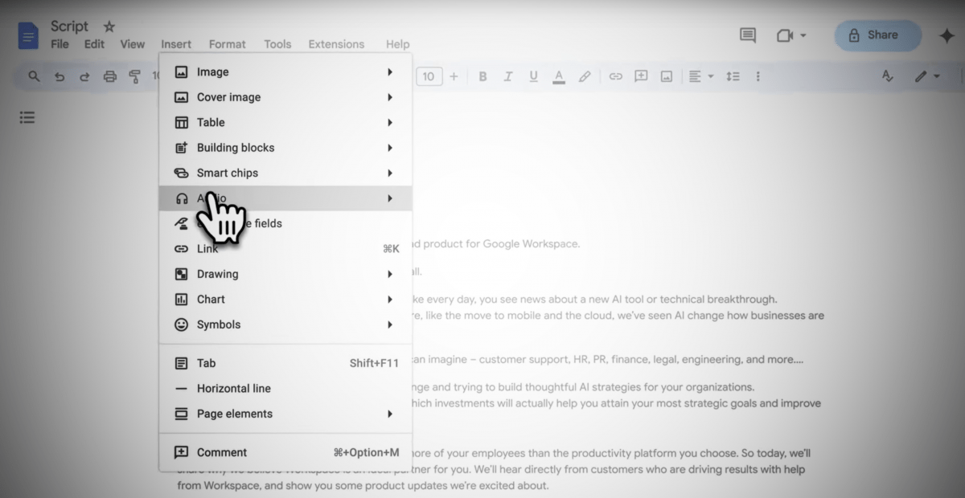Click the Share button
This screenshot has width=965, height=498.
(x=877, y=35)
